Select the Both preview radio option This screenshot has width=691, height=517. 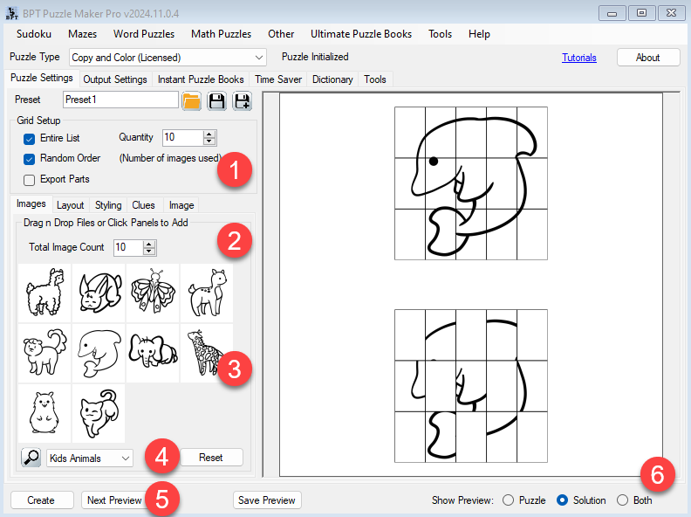(x=622, y=500)
